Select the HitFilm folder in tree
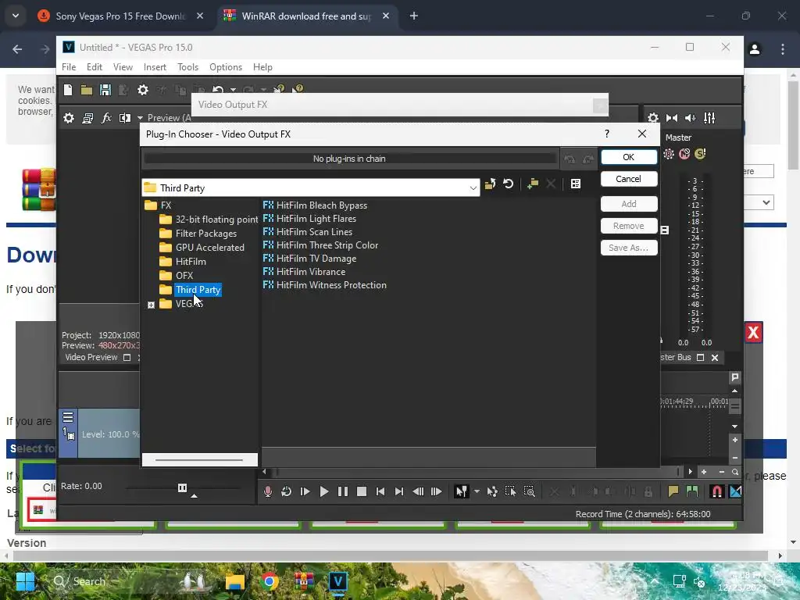Screen dimensions: 800x600 click(x=191, y=262)
